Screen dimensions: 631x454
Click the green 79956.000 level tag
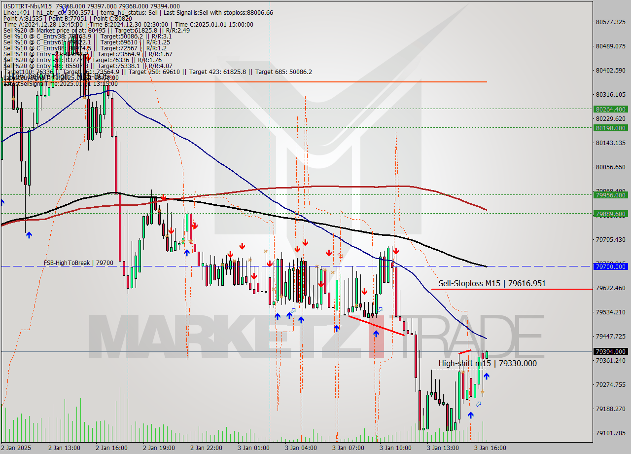[x=611, y=195]
